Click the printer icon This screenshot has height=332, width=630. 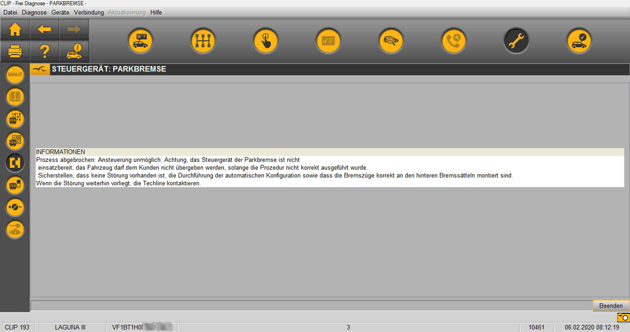[x=15, y=52]
